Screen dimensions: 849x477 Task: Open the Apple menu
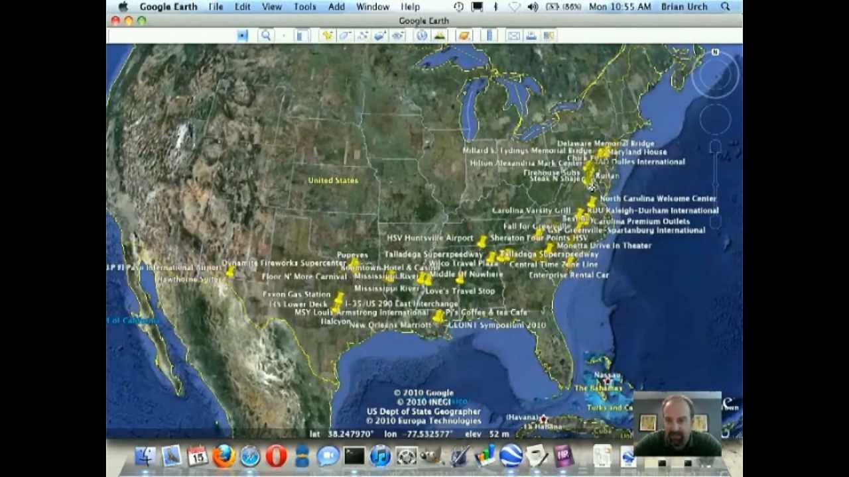(x=123, y=7)
